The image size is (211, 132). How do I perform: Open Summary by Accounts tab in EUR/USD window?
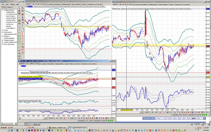coord(88,64)
